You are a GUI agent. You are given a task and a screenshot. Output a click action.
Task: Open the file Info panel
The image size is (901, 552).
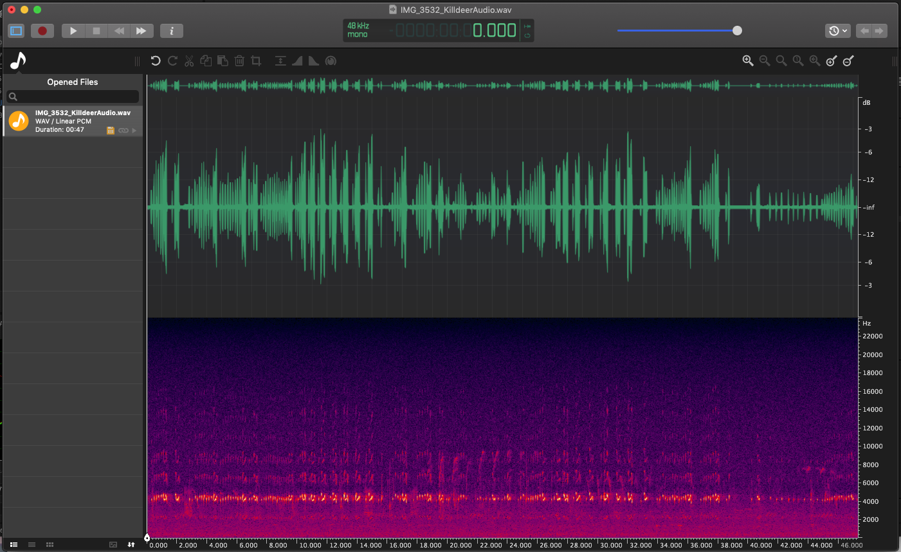pyautogui.click(x=172, y=30)
